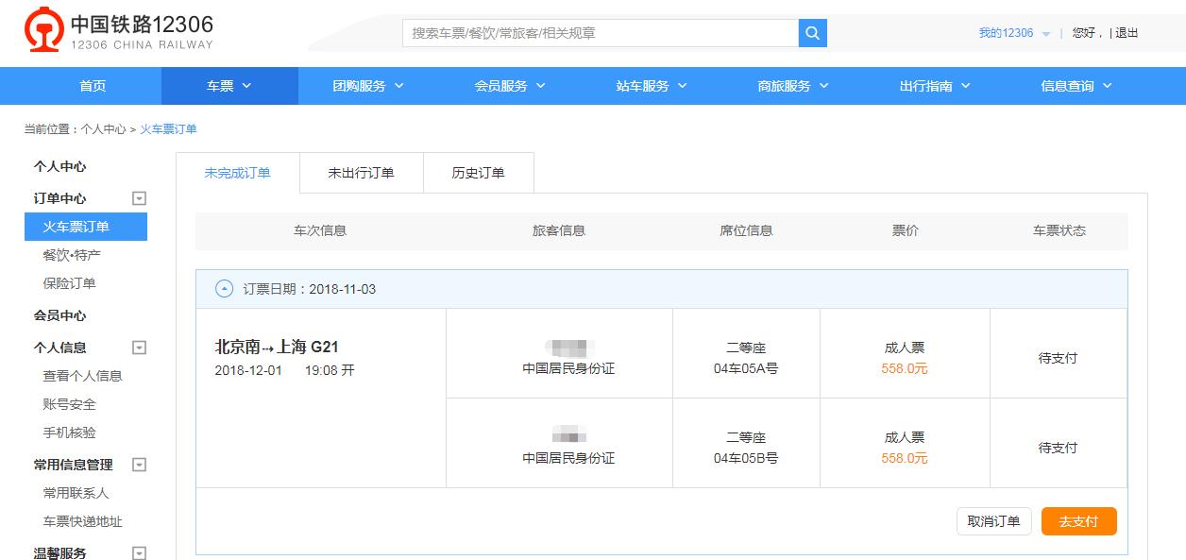Collapse the 订单中心 sidebar section
Viewport: 1186px width, 560px height.
tap(138, 197)
